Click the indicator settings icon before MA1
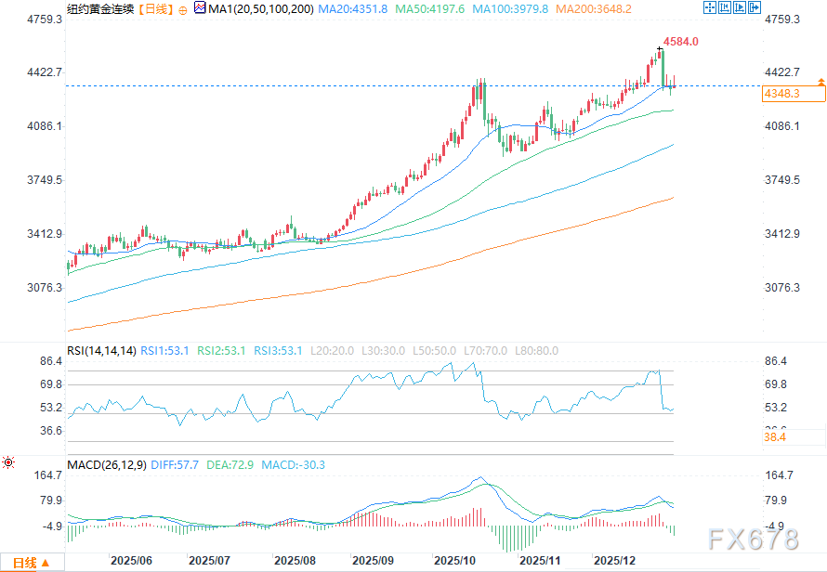The image size is (827, 572). click(x=198, y=8)
